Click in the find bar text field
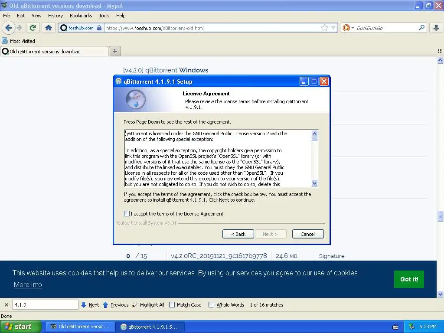 pyautogui.click(x=45, y=305)
